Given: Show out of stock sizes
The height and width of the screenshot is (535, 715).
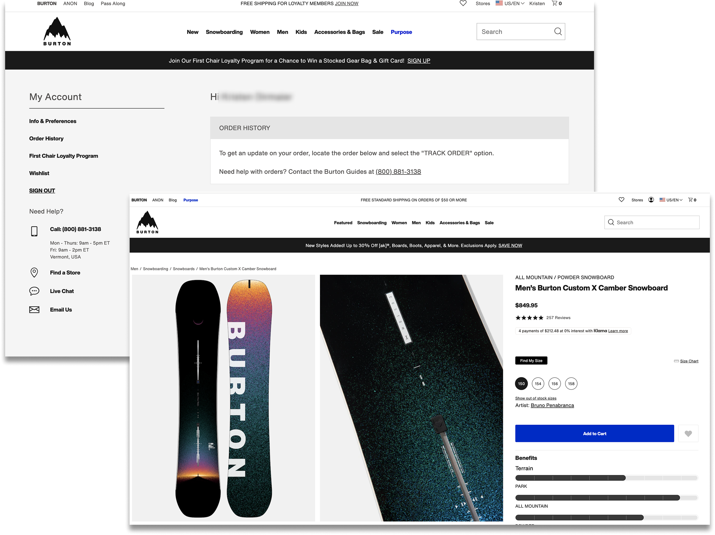Looking at the screenshot, I should pos(536,398).
